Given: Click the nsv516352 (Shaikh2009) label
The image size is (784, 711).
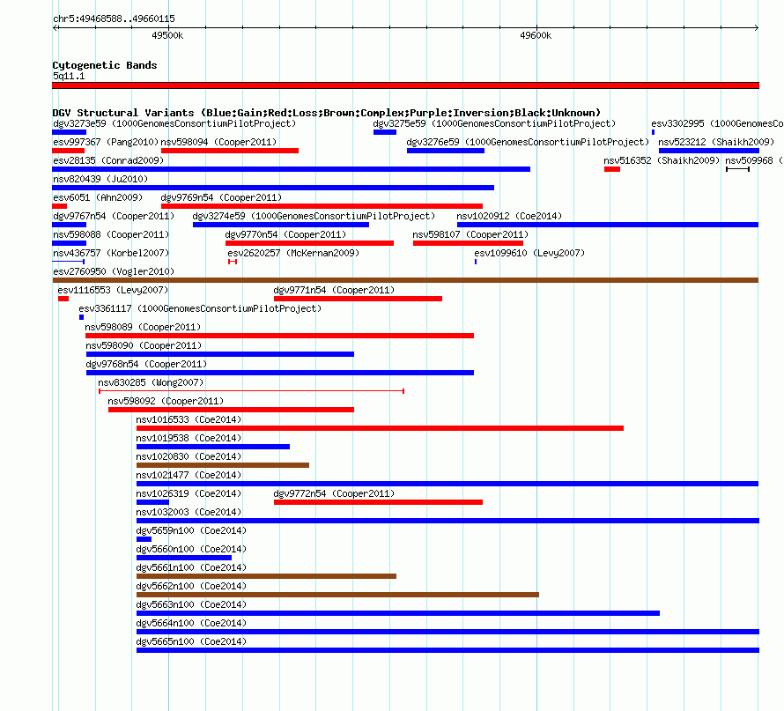Looking at the screenshot, I should (x=662, y=160).
